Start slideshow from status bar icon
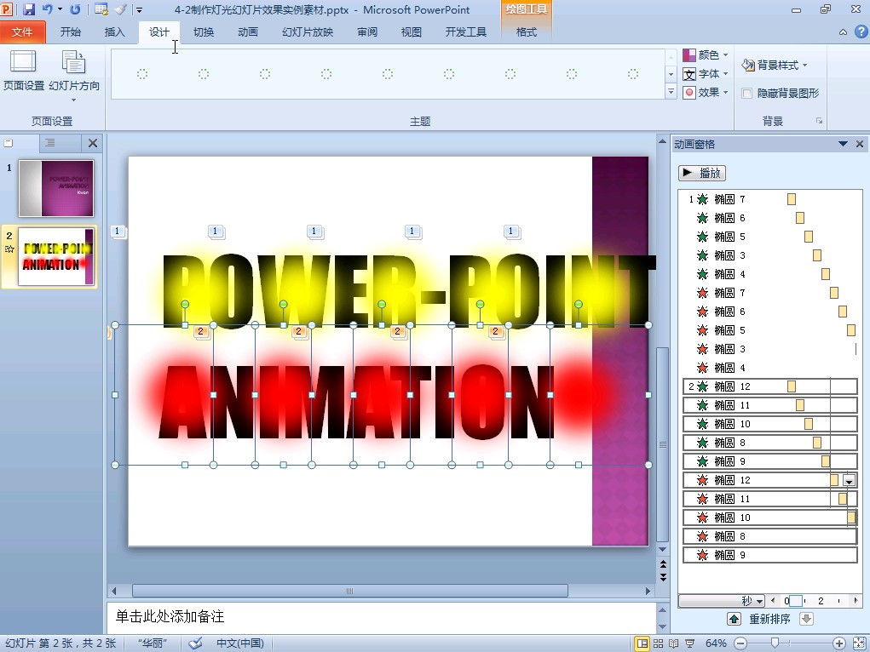This screenshot has width=870, height=652. click(x=689, y=643)
